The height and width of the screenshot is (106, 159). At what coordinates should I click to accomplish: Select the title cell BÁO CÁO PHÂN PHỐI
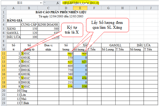click(61, 12)
